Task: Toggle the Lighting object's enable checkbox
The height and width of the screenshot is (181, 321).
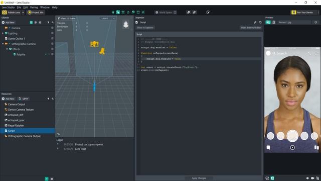Action: tap(52, 33)
